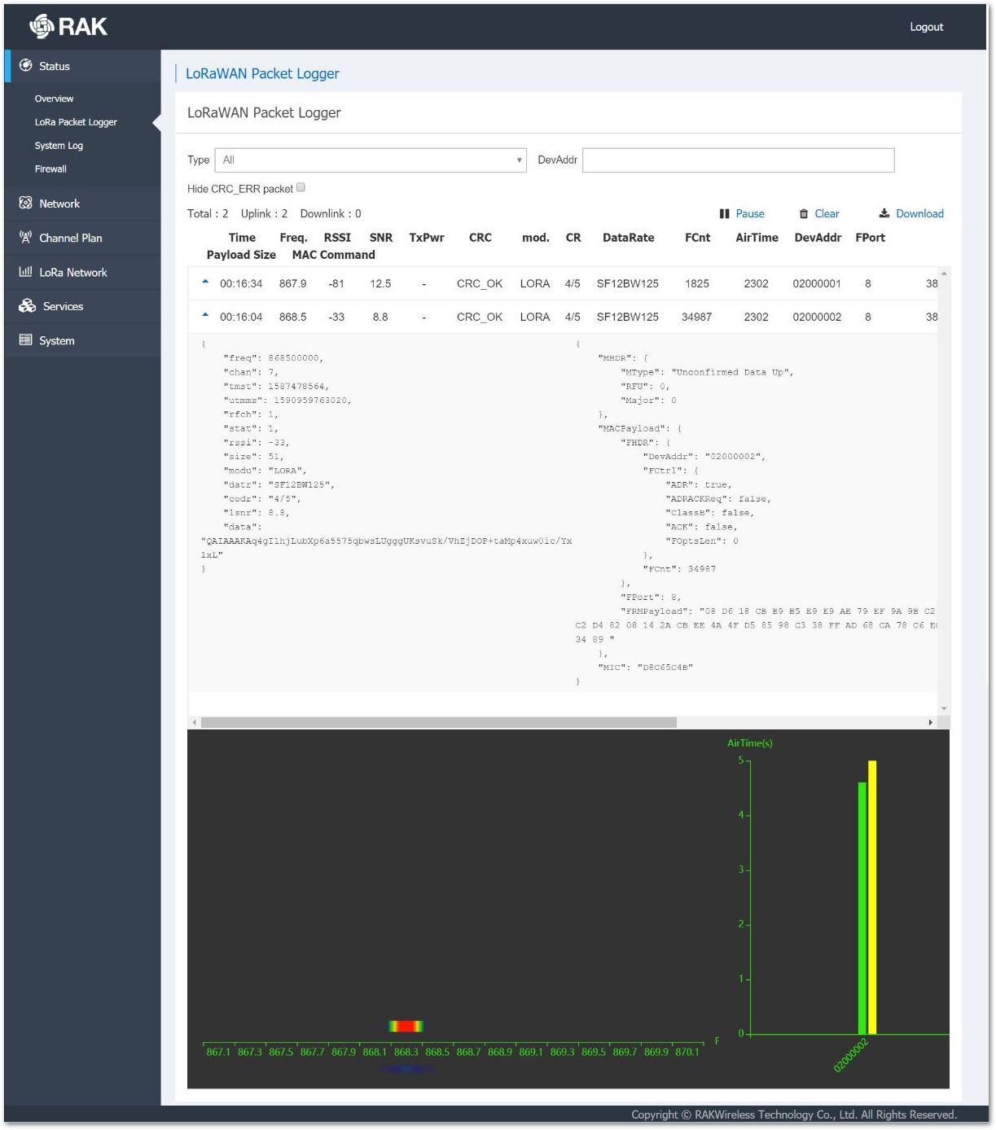996x1130 pixels.
Task: Open the Firewall page
Action: (50, 169)
